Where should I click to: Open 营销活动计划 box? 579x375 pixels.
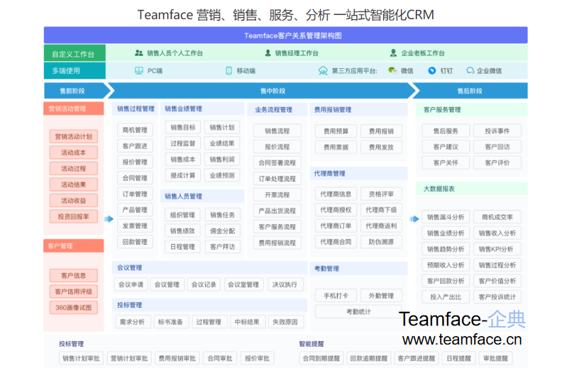click(74, 136)
